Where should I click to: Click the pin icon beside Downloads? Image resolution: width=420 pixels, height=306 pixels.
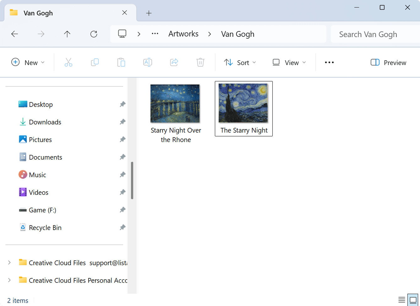coord(123,122)
